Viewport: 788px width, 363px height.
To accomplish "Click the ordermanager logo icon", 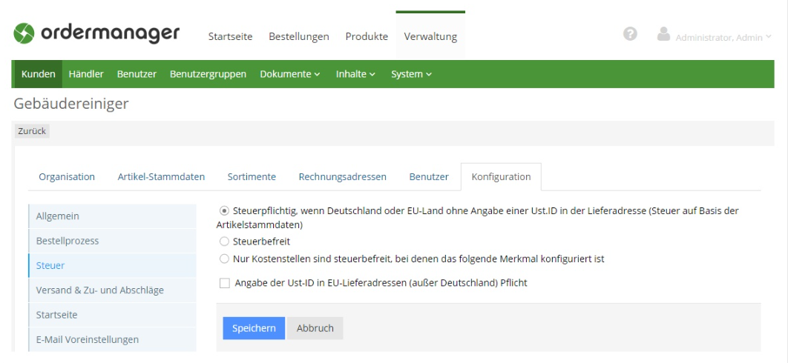I will click(27, 36).
